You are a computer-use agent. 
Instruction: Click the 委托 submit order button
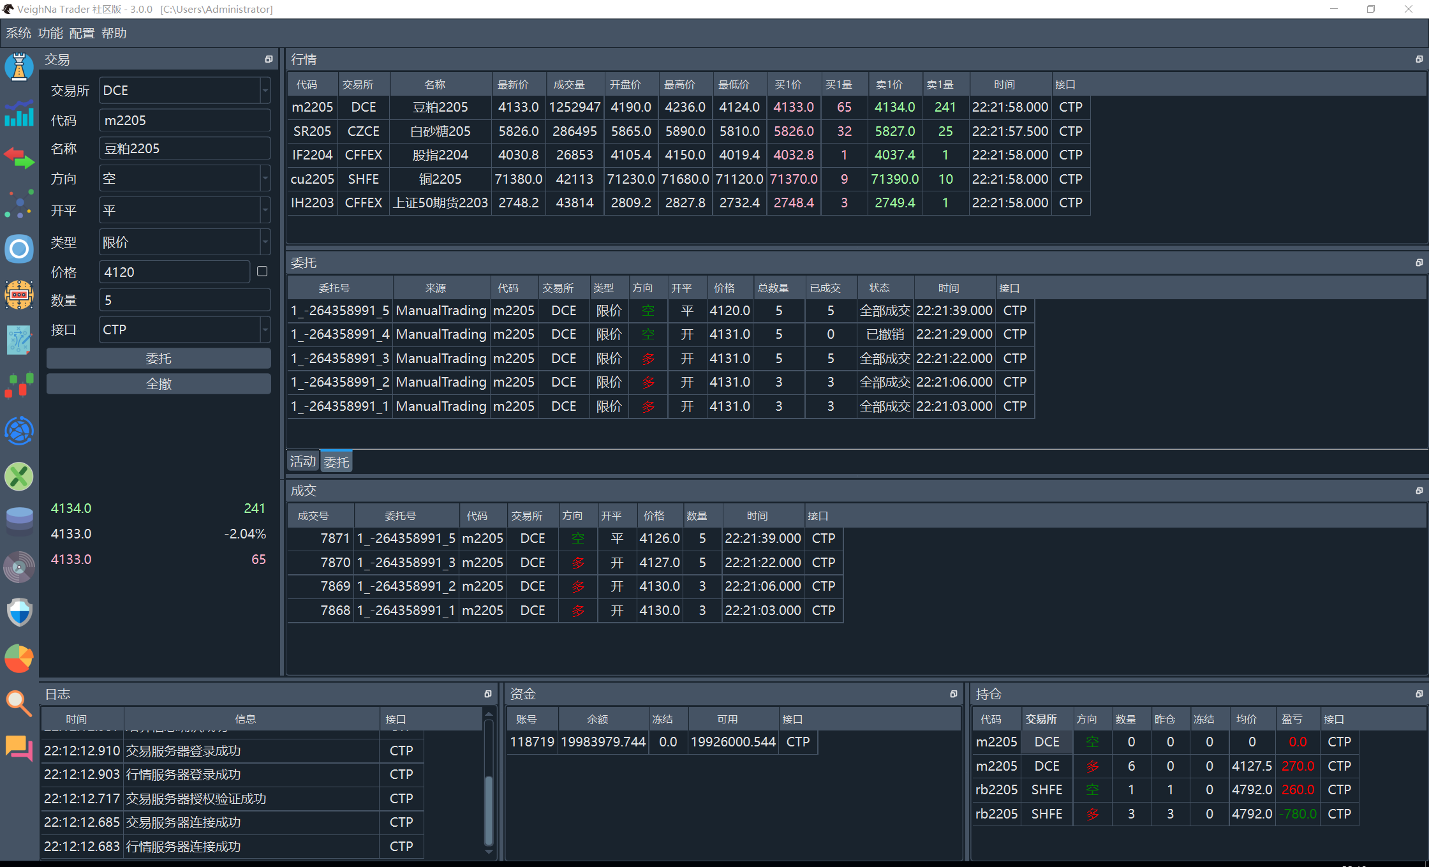click(x=158, y=359)
